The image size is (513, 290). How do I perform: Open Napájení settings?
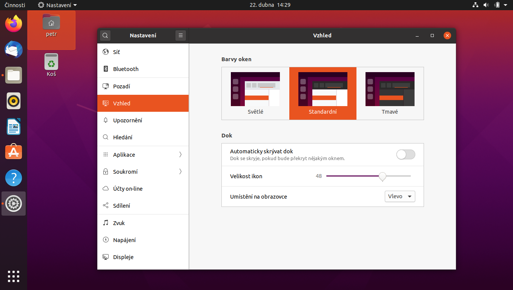click(x=143, y=240)
